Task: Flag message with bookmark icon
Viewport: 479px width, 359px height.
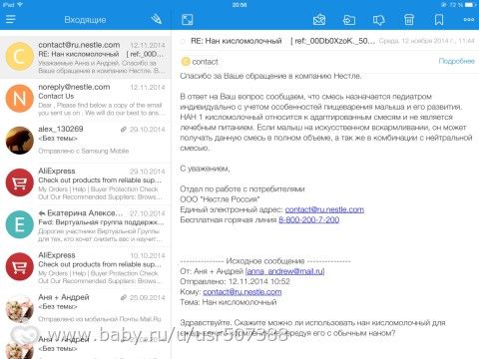Action: (439, 20)
